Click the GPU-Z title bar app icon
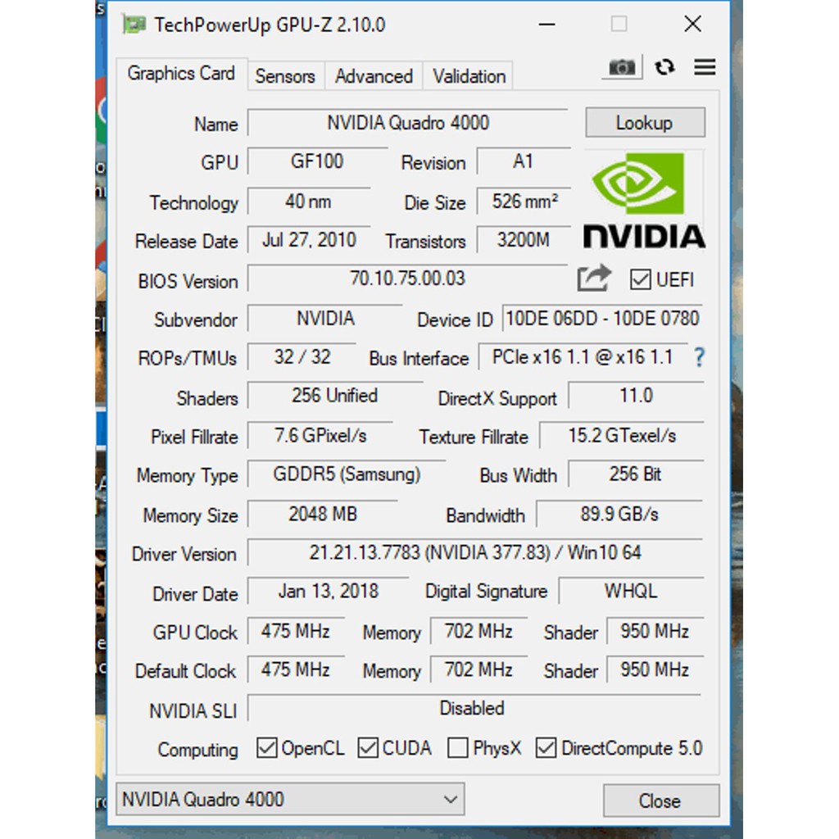This screenshot has width=839, height=839. [134, 25]
